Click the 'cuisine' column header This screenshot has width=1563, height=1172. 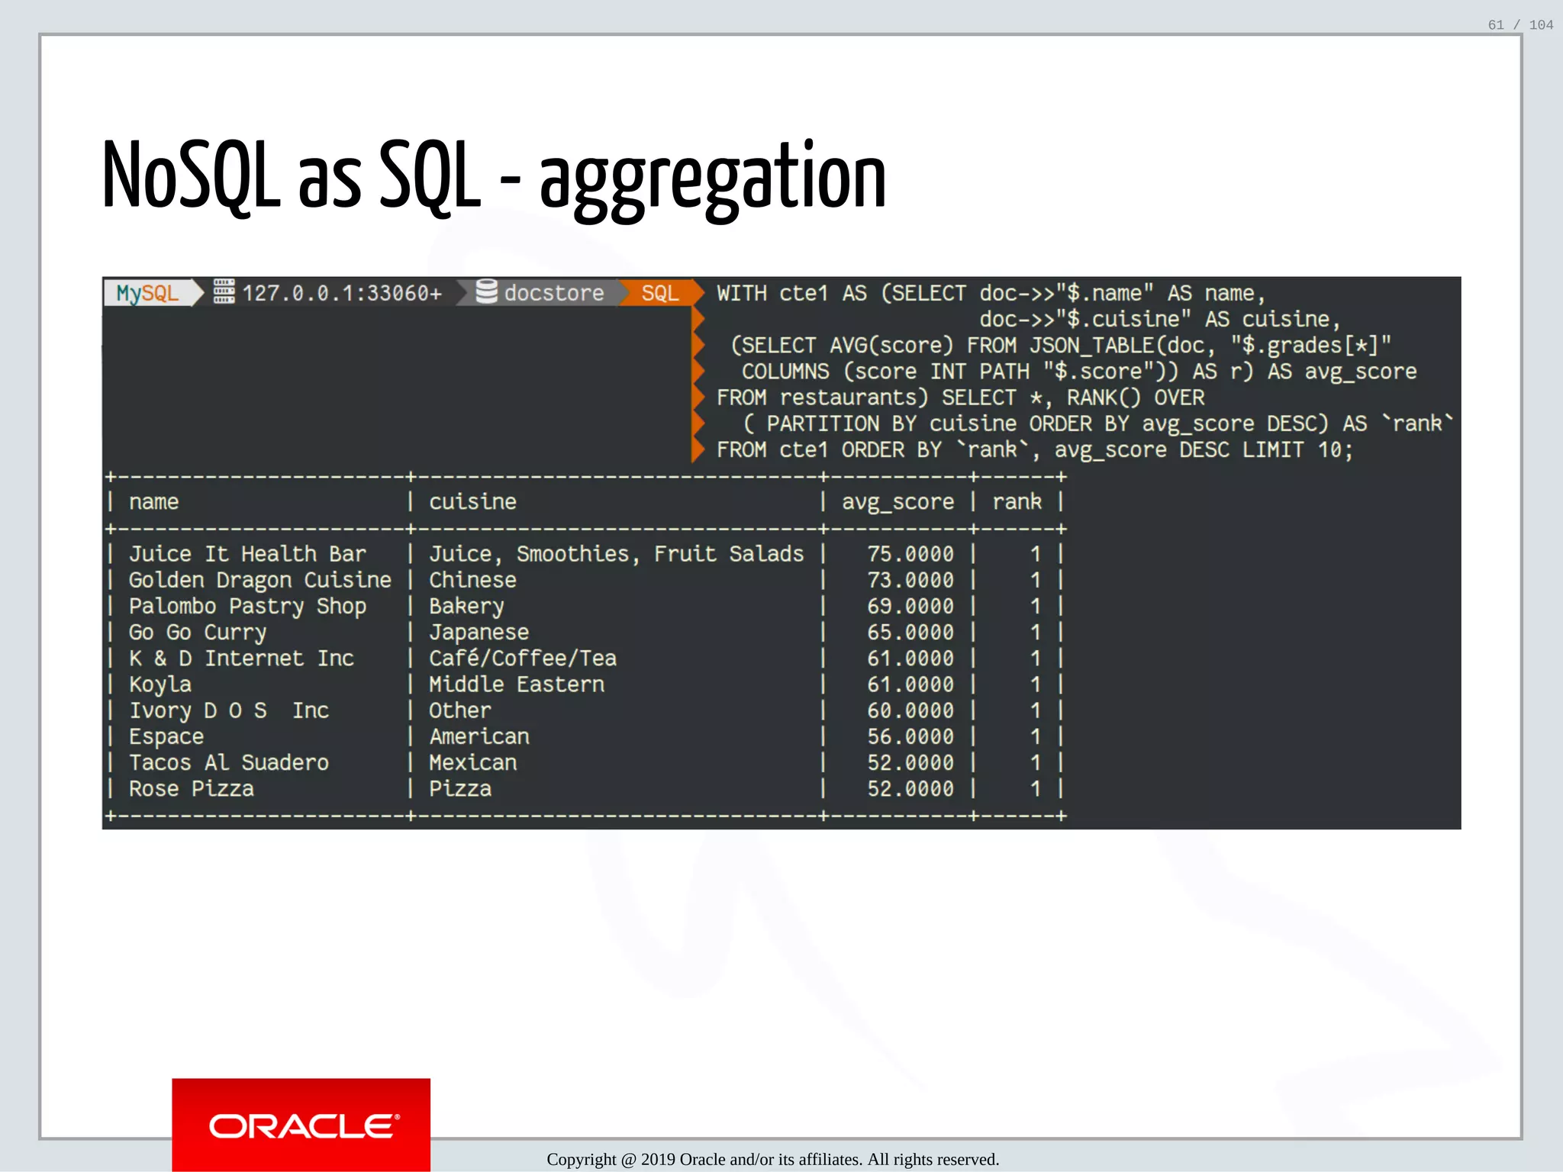472,502
